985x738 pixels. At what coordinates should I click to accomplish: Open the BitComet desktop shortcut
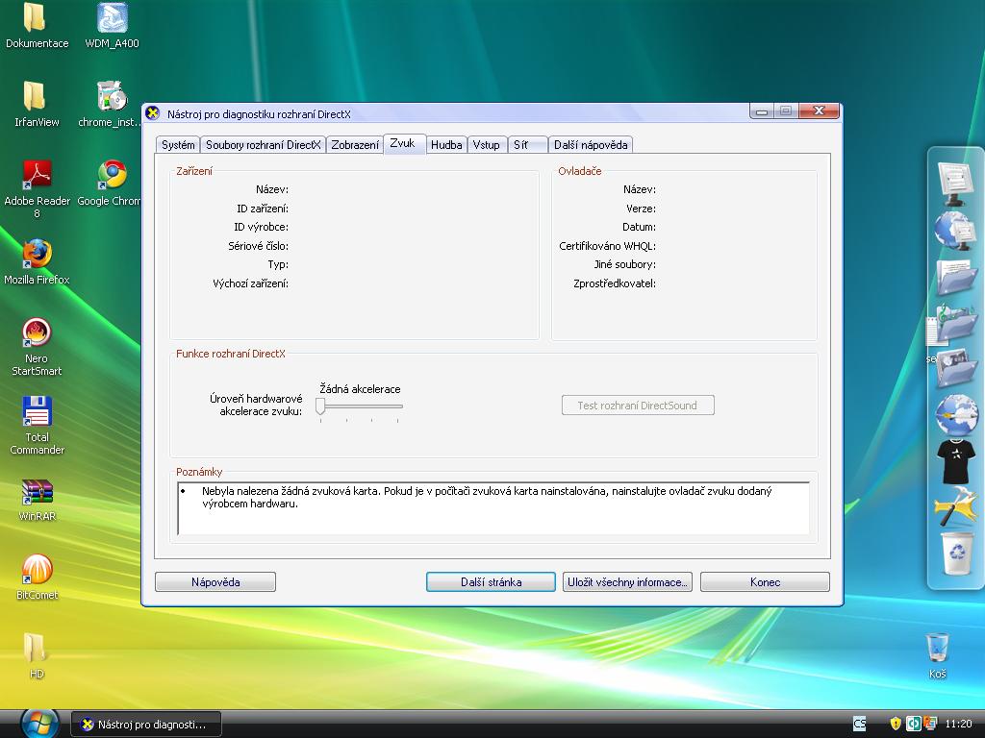[37, 571]
